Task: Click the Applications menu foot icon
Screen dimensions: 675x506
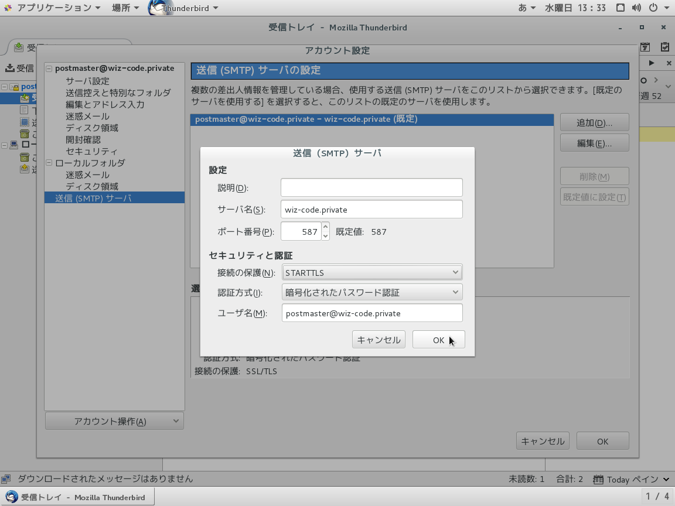Action: pos(8,8)
